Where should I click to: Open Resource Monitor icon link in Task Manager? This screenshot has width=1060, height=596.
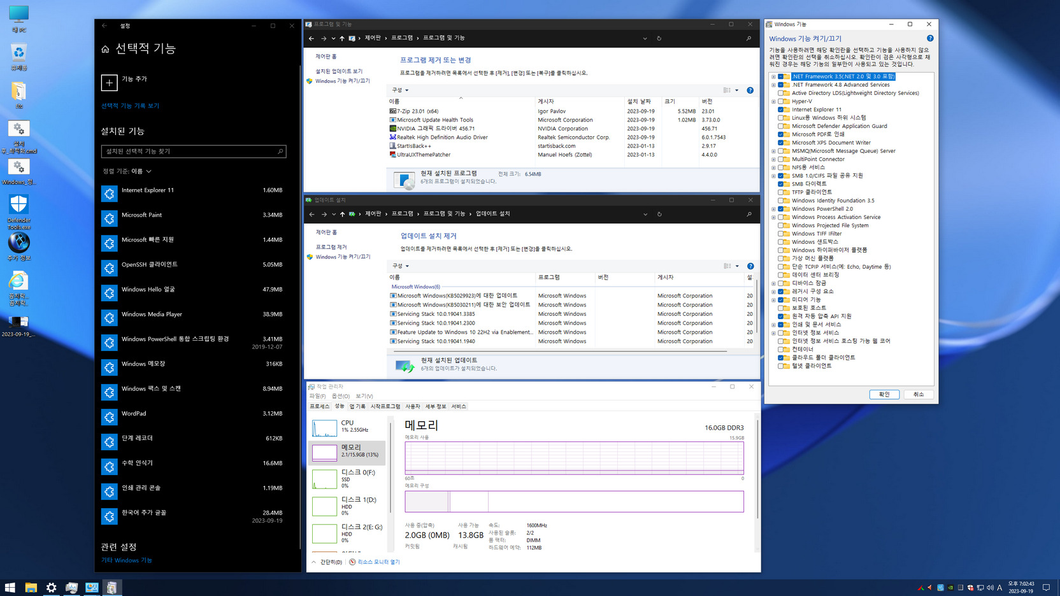coord(352,562)
